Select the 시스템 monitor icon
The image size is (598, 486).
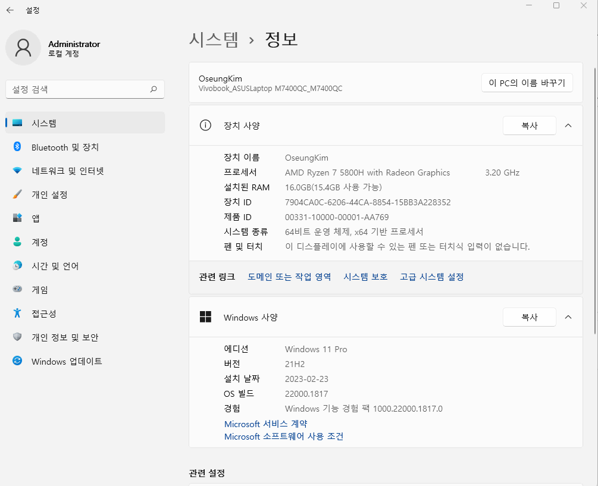tap(17, 123)
